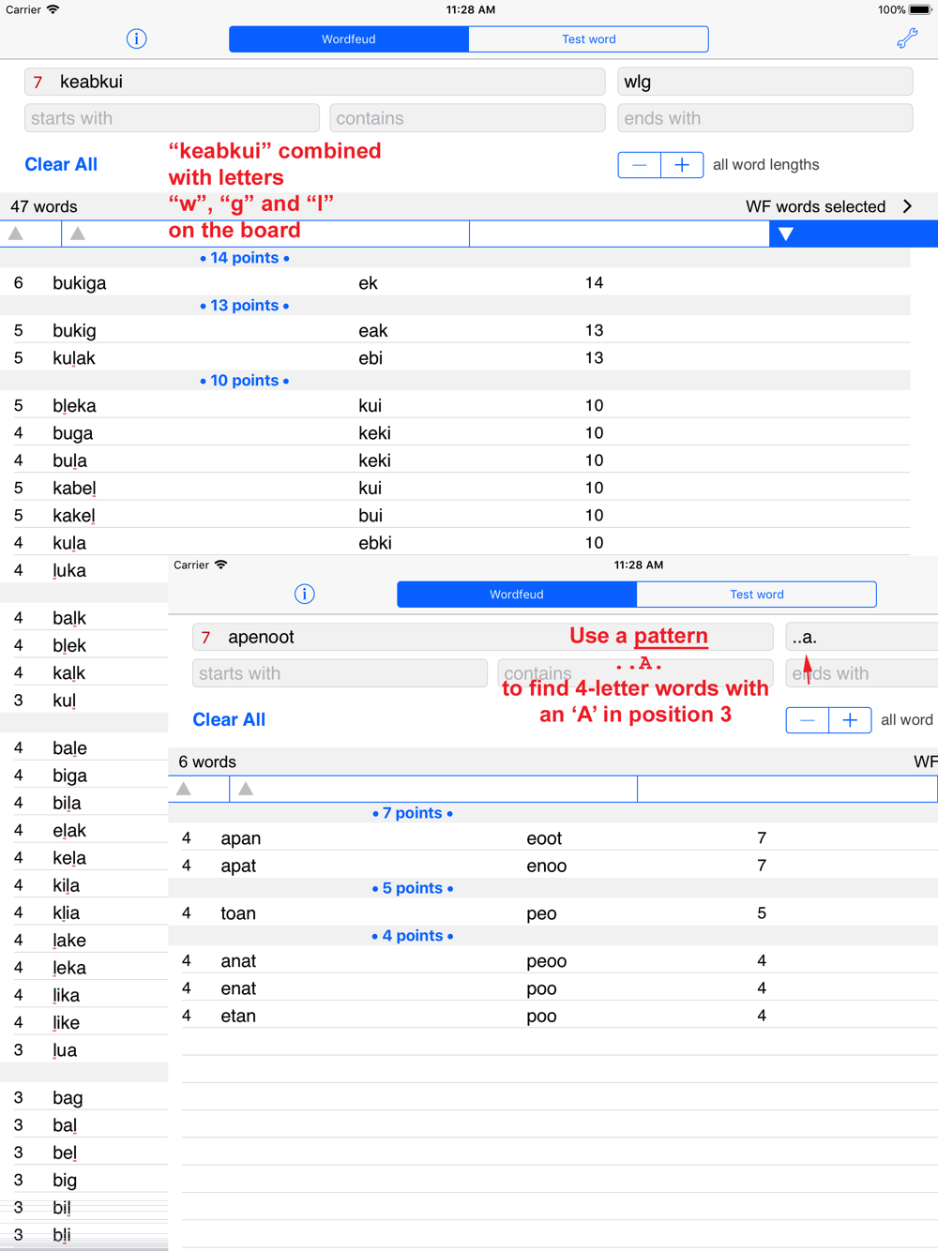Select the word big

[x=65, y=1180]
